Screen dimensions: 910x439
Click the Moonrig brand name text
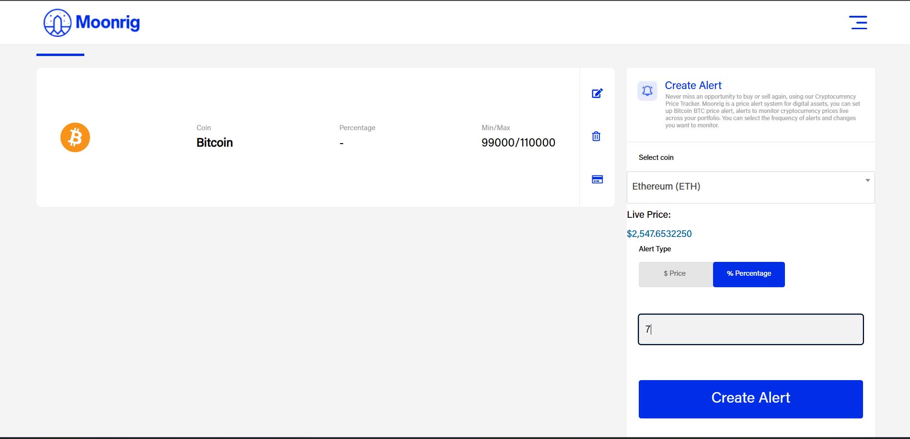(108, 22)
